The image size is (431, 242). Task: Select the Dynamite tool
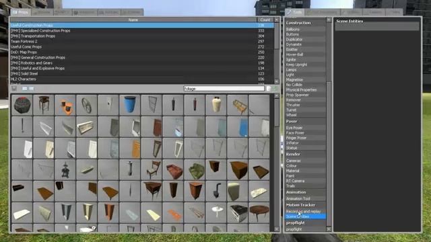click(305, 44)
